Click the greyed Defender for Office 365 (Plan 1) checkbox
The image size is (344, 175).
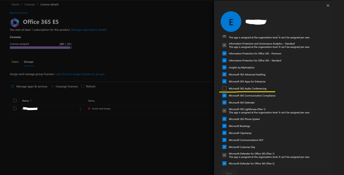click(x=224, y=155)
